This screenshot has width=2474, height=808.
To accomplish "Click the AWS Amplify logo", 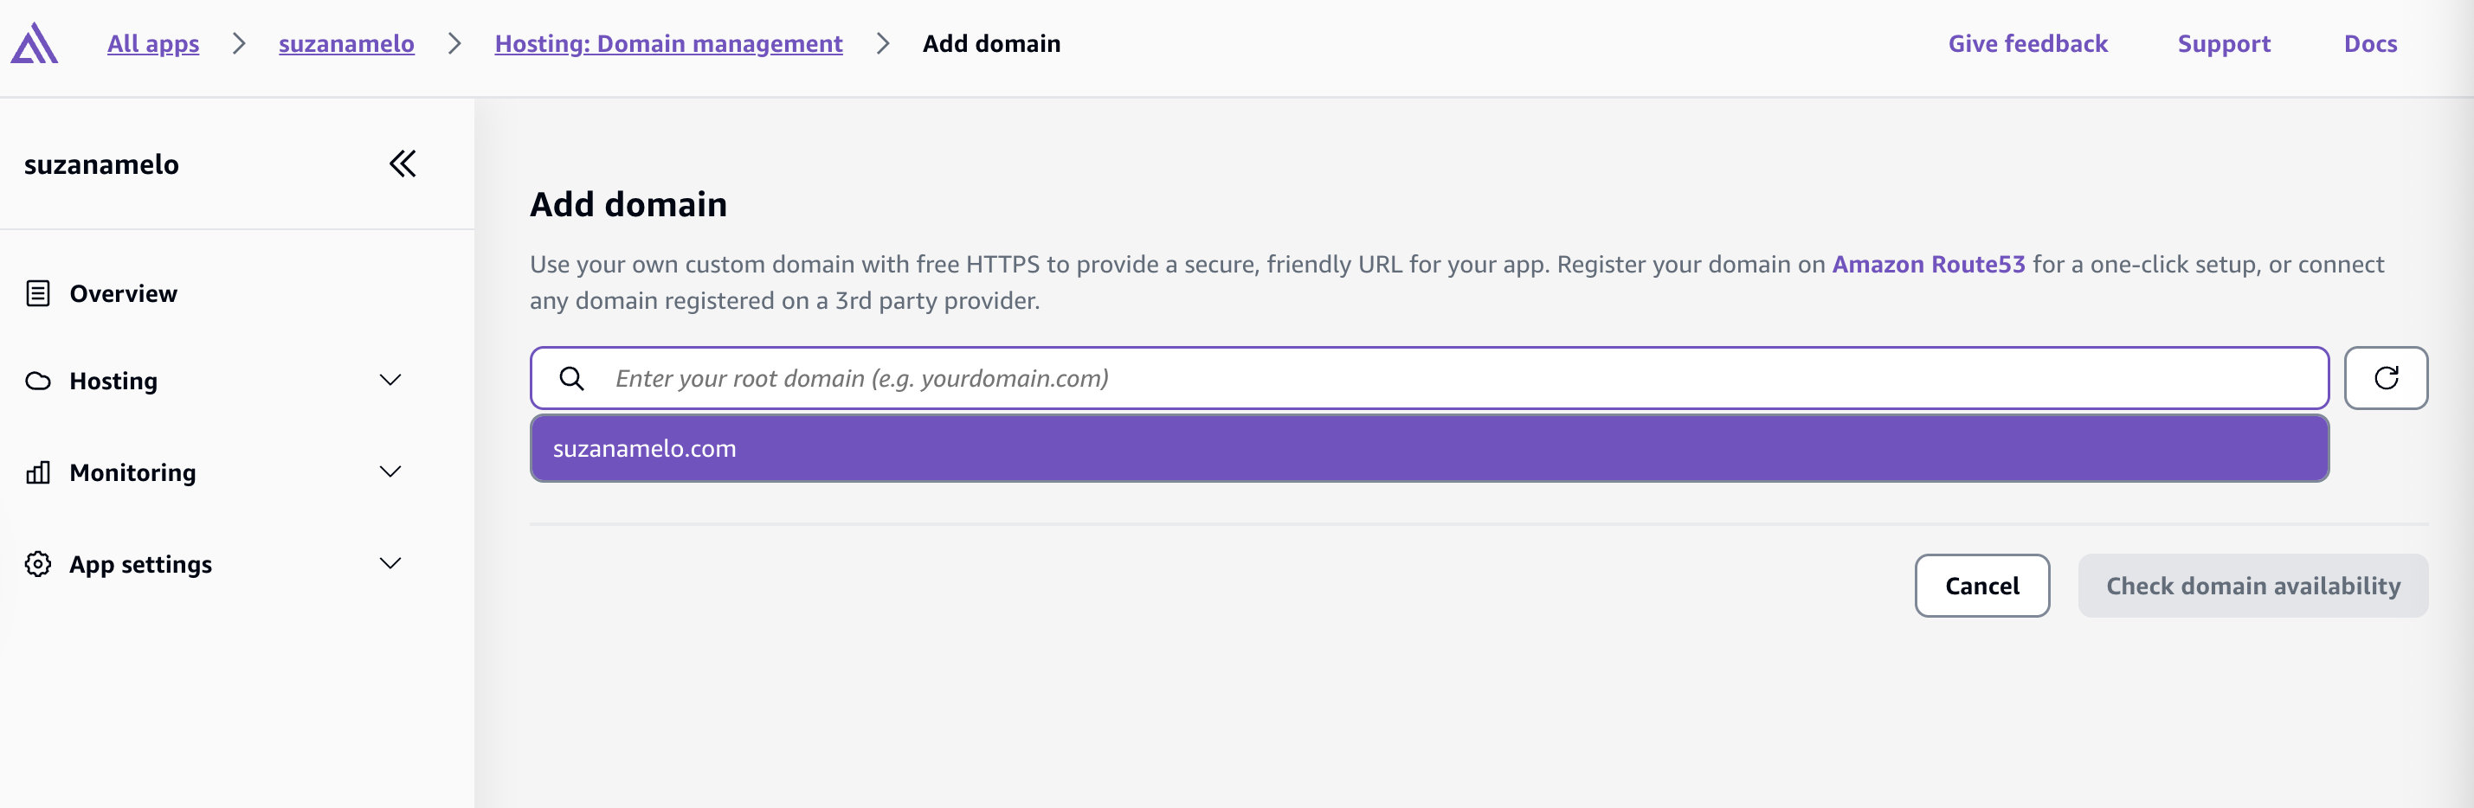I will coord(35,42).
